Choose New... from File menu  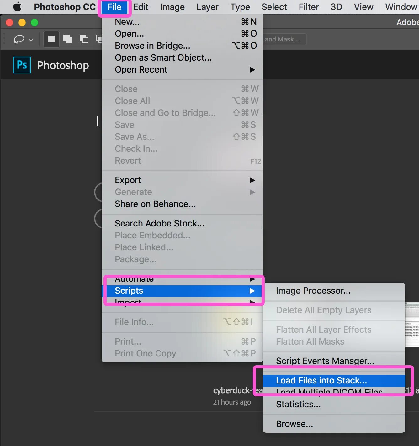coord(182,22)
